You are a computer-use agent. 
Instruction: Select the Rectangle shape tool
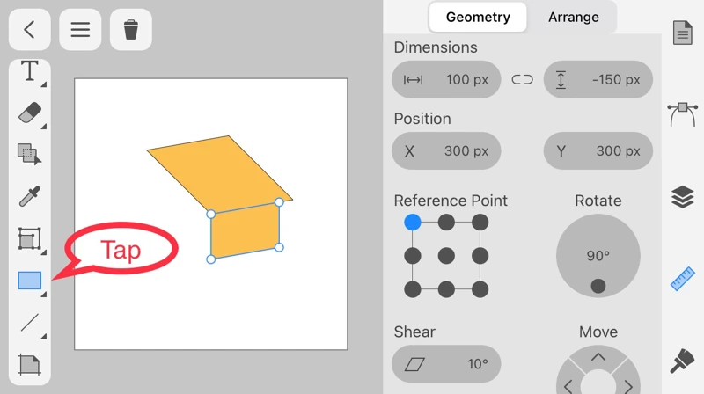[30, 281]
